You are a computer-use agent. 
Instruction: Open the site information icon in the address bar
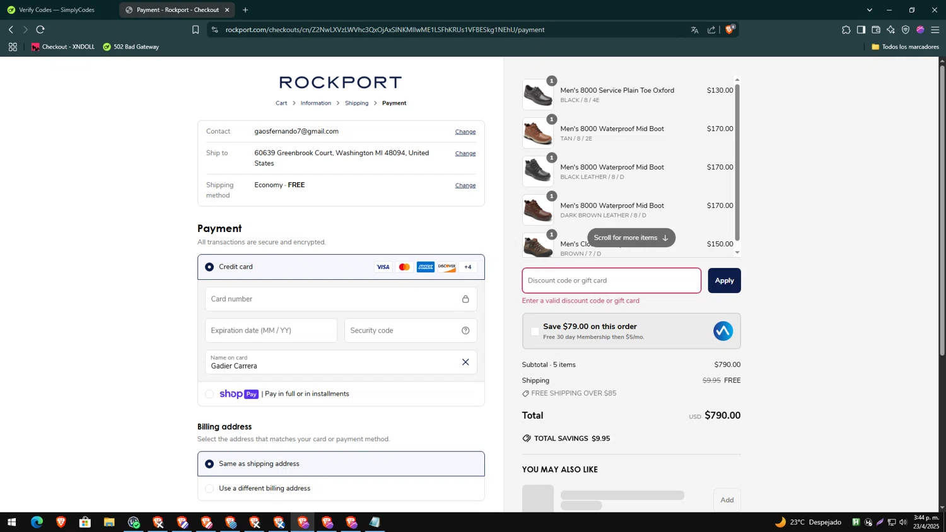[214, 30]
